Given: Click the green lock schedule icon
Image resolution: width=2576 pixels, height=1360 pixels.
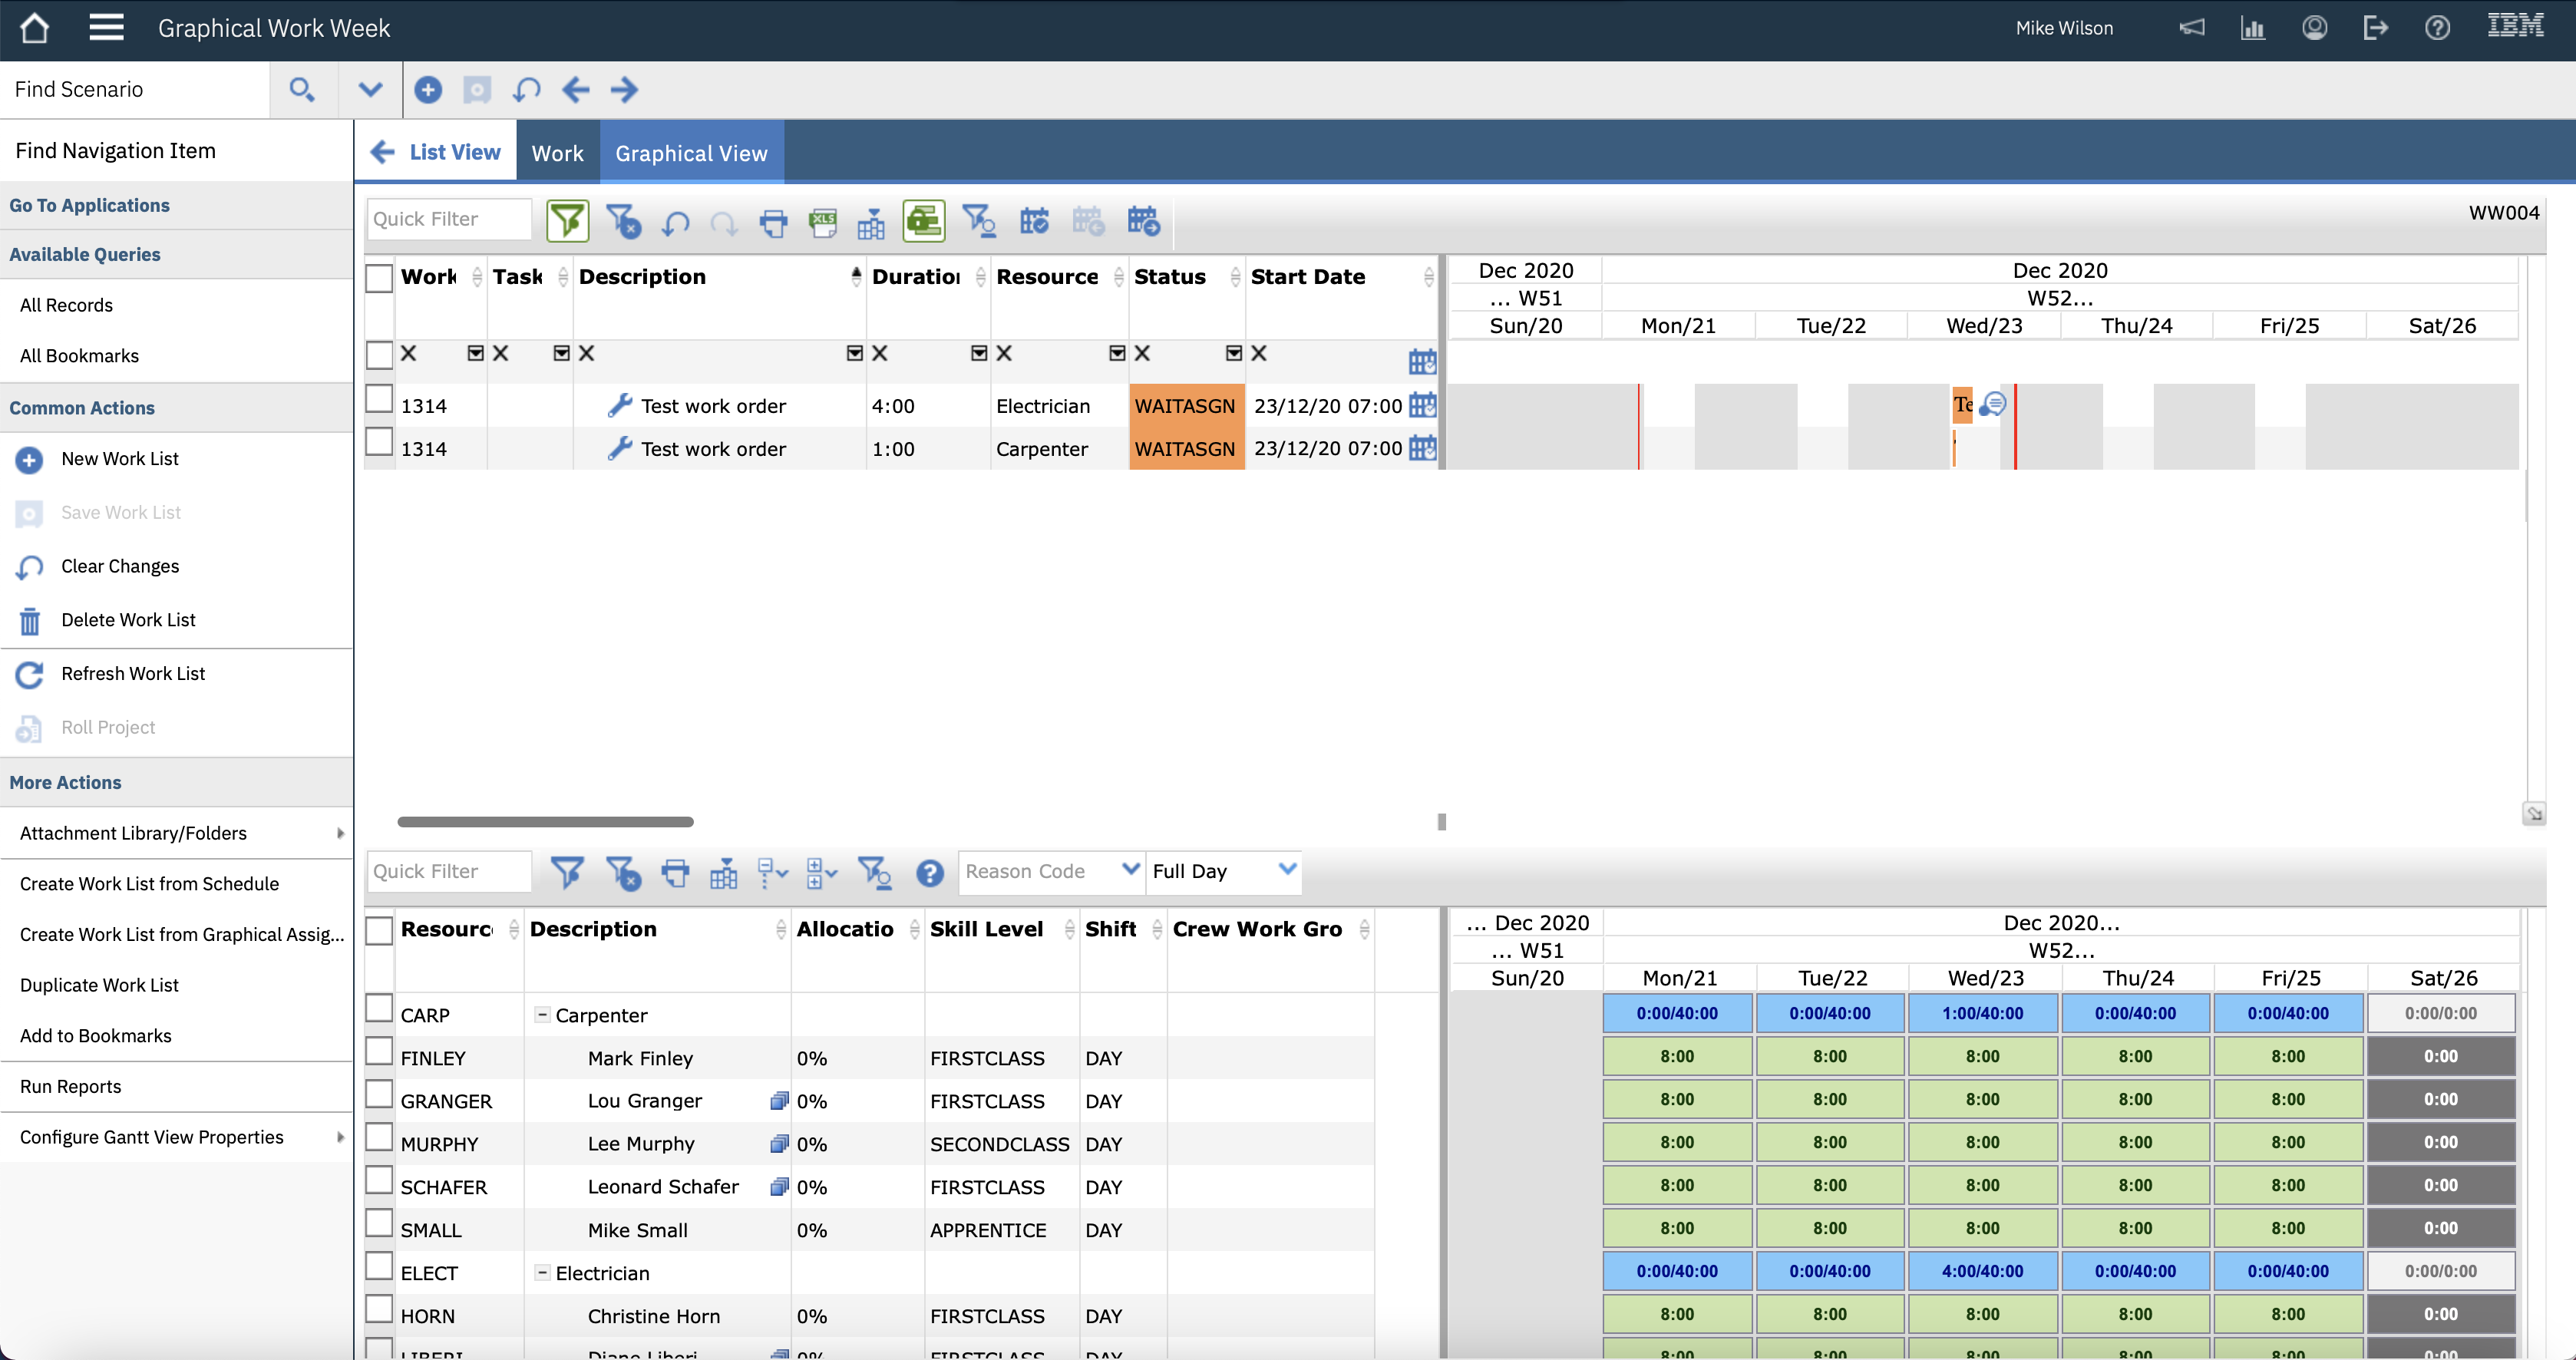Looking at the screenshot, I should point(923,221).
